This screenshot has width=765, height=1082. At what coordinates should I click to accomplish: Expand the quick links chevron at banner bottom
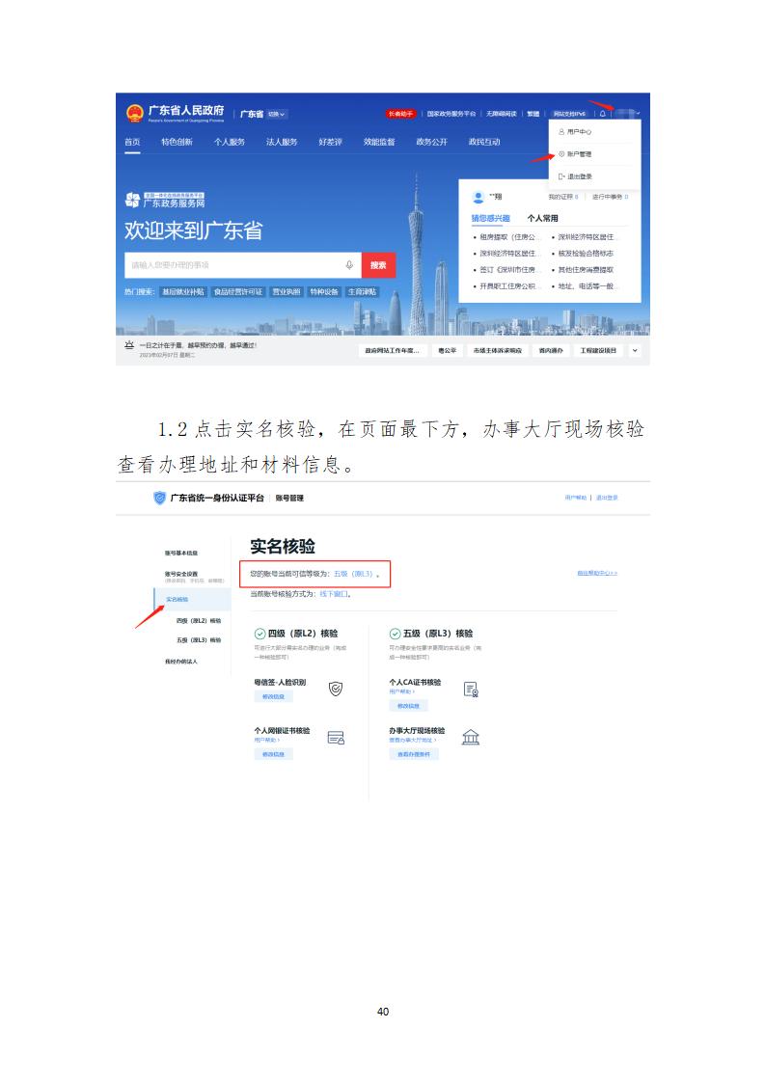(x=635, y=351)
